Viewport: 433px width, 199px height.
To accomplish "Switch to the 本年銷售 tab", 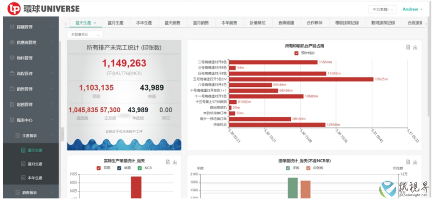I will click(229, 23).
